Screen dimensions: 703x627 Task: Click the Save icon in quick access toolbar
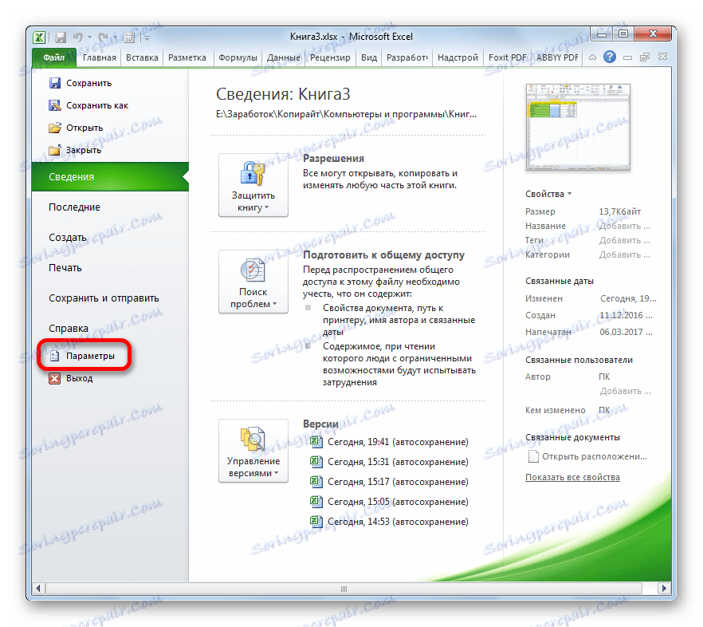pos(60,37)
